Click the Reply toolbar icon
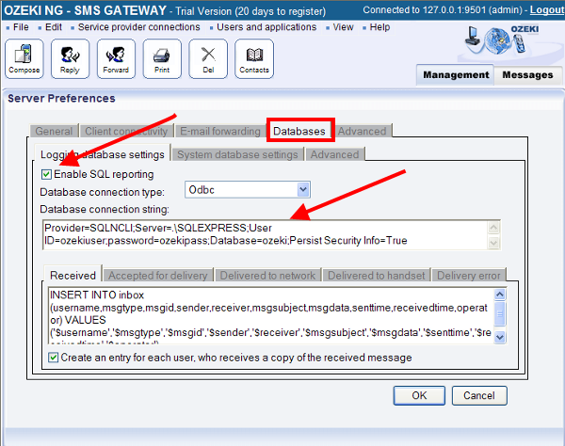Viewport: 565px width, 446px height. [70, 58]
